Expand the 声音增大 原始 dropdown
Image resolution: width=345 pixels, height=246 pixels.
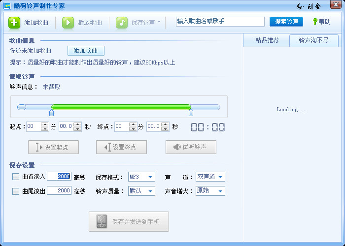pos(210,191)
